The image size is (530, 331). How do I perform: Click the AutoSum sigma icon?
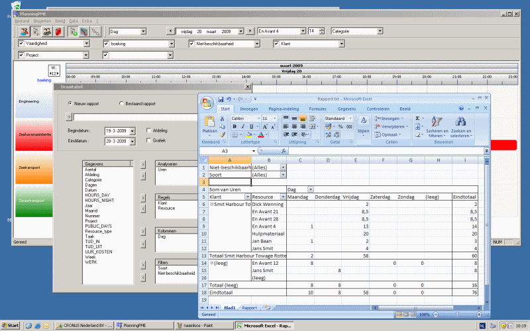pyautogui.click(x=417, y=118)
